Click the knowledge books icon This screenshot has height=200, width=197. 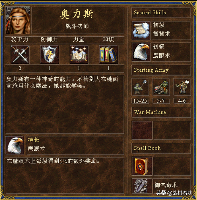tap(108, 55)
